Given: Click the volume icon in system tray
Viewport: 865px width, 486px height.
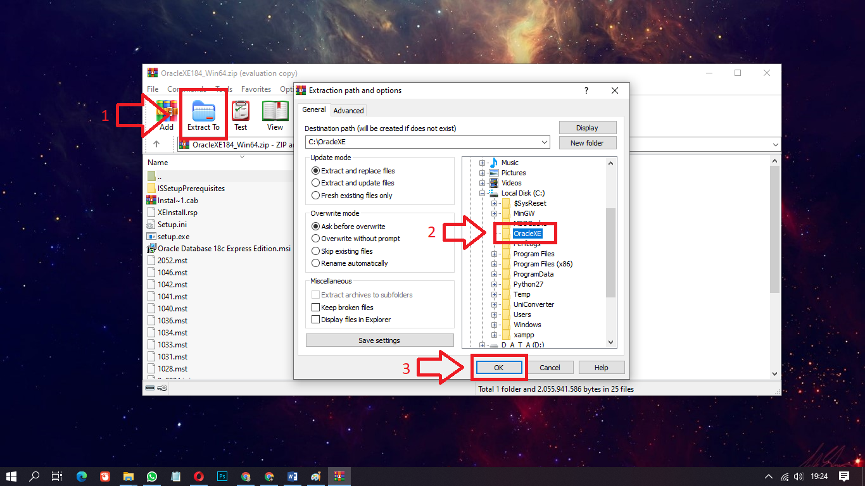Looking at the screenshot, I should (x=799, y=477).
